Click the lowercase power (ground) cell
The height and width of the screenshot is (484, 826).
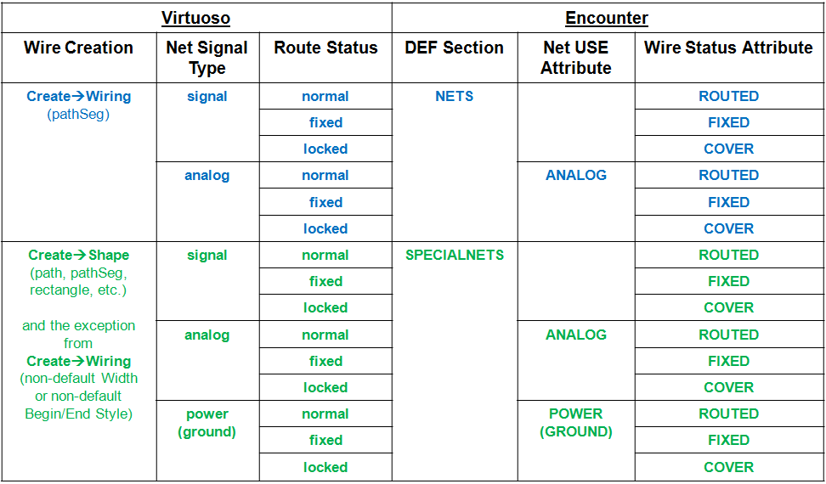coord(207,422)
